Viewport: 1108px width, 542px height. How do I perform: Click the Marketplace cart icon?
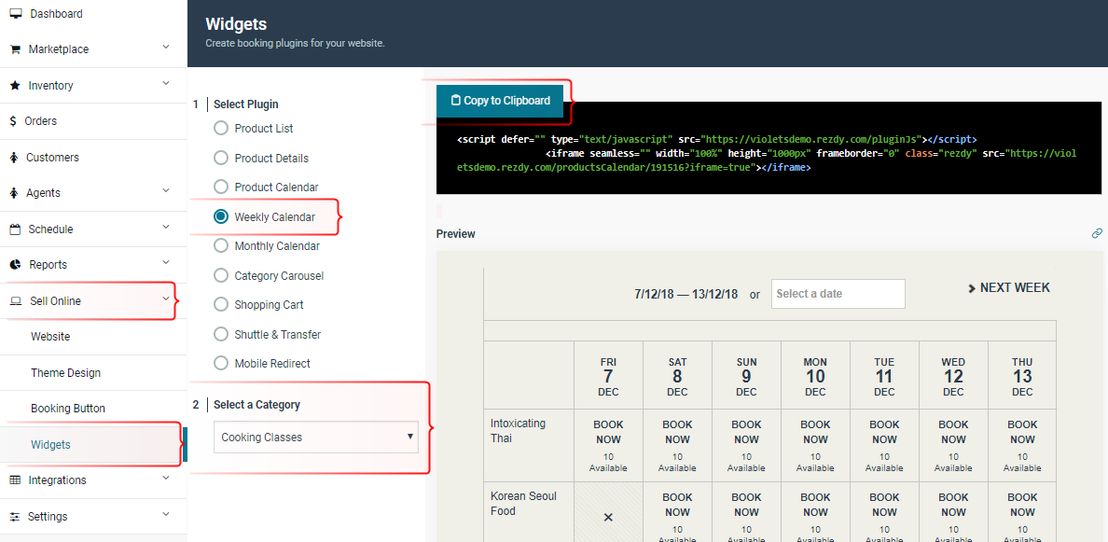15,49
